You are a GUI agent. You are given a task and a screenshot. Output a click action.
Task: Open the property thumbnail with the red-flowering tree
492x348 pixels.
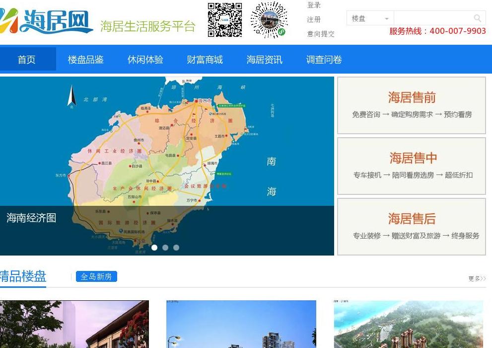click(x=74, y=324)
